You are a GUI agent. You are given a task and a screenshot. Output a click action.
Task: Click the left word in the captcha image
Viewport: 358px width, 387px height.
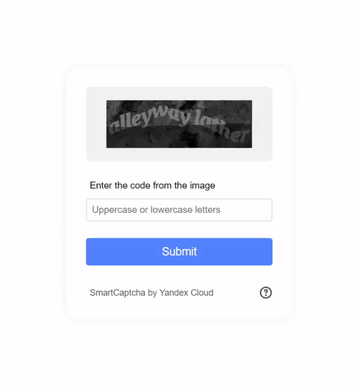point(149,119)
